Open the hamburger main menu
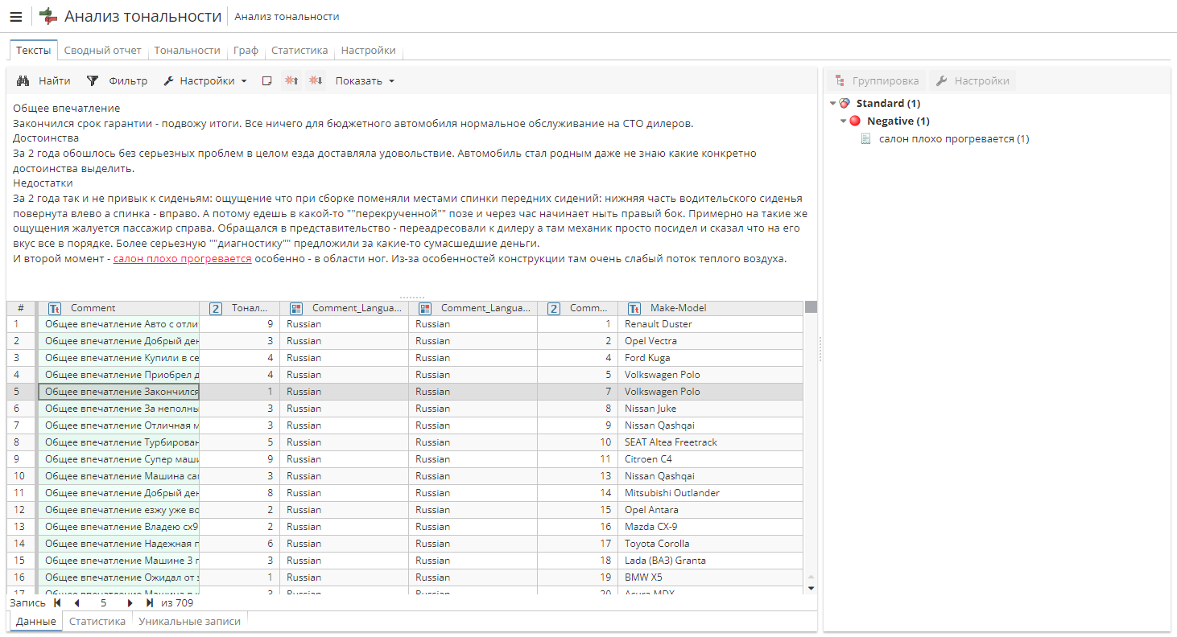Image resolution: width=1177 pixels, height=637 pixels. tap(16, 17)
